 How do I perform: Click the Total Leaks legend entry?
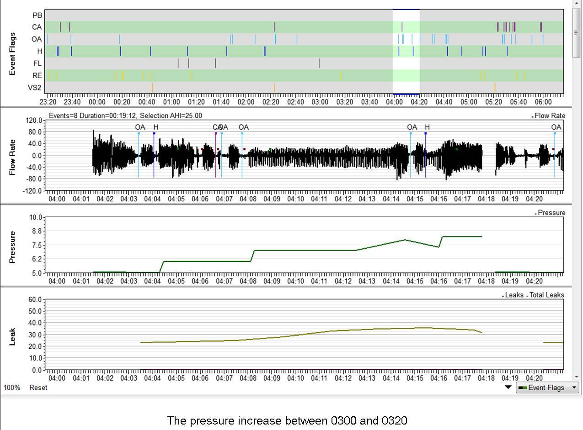click(546, 295)
